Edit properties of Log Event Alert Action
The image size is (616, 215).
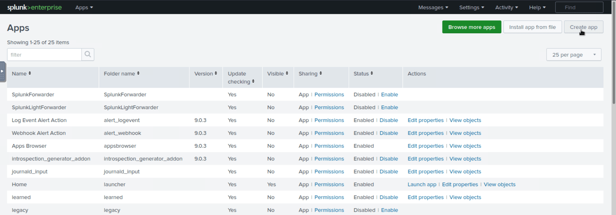point(426,120)
